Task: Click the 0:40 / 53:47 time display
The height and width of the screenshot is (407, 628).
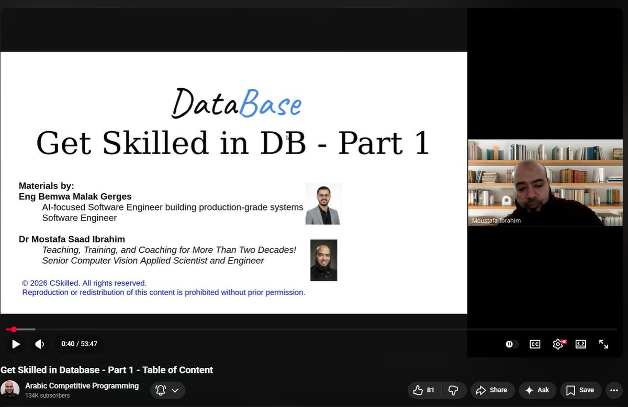Action: (x=80, y=344)
